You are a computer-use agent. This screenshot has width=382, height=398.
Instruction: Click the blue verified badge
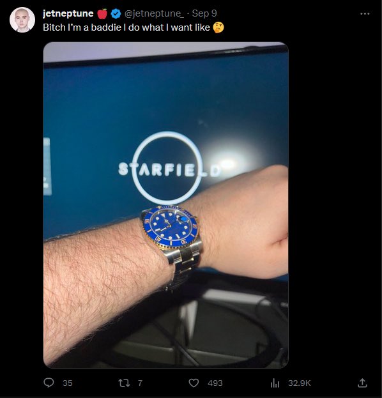[x=116, y=13]
